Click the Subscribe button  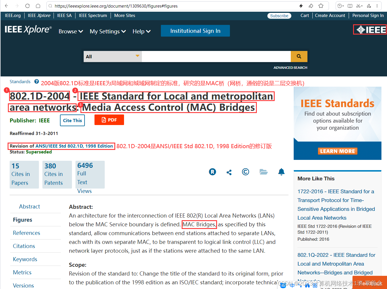click(279, 16)
